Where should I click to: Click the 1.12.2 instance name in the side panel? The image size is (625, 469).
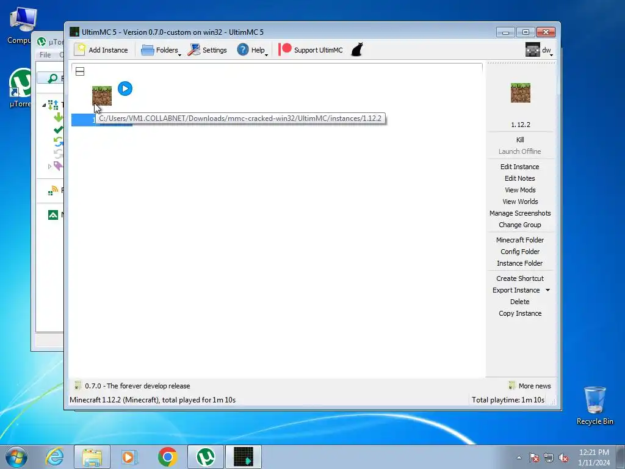pos(521,125)
